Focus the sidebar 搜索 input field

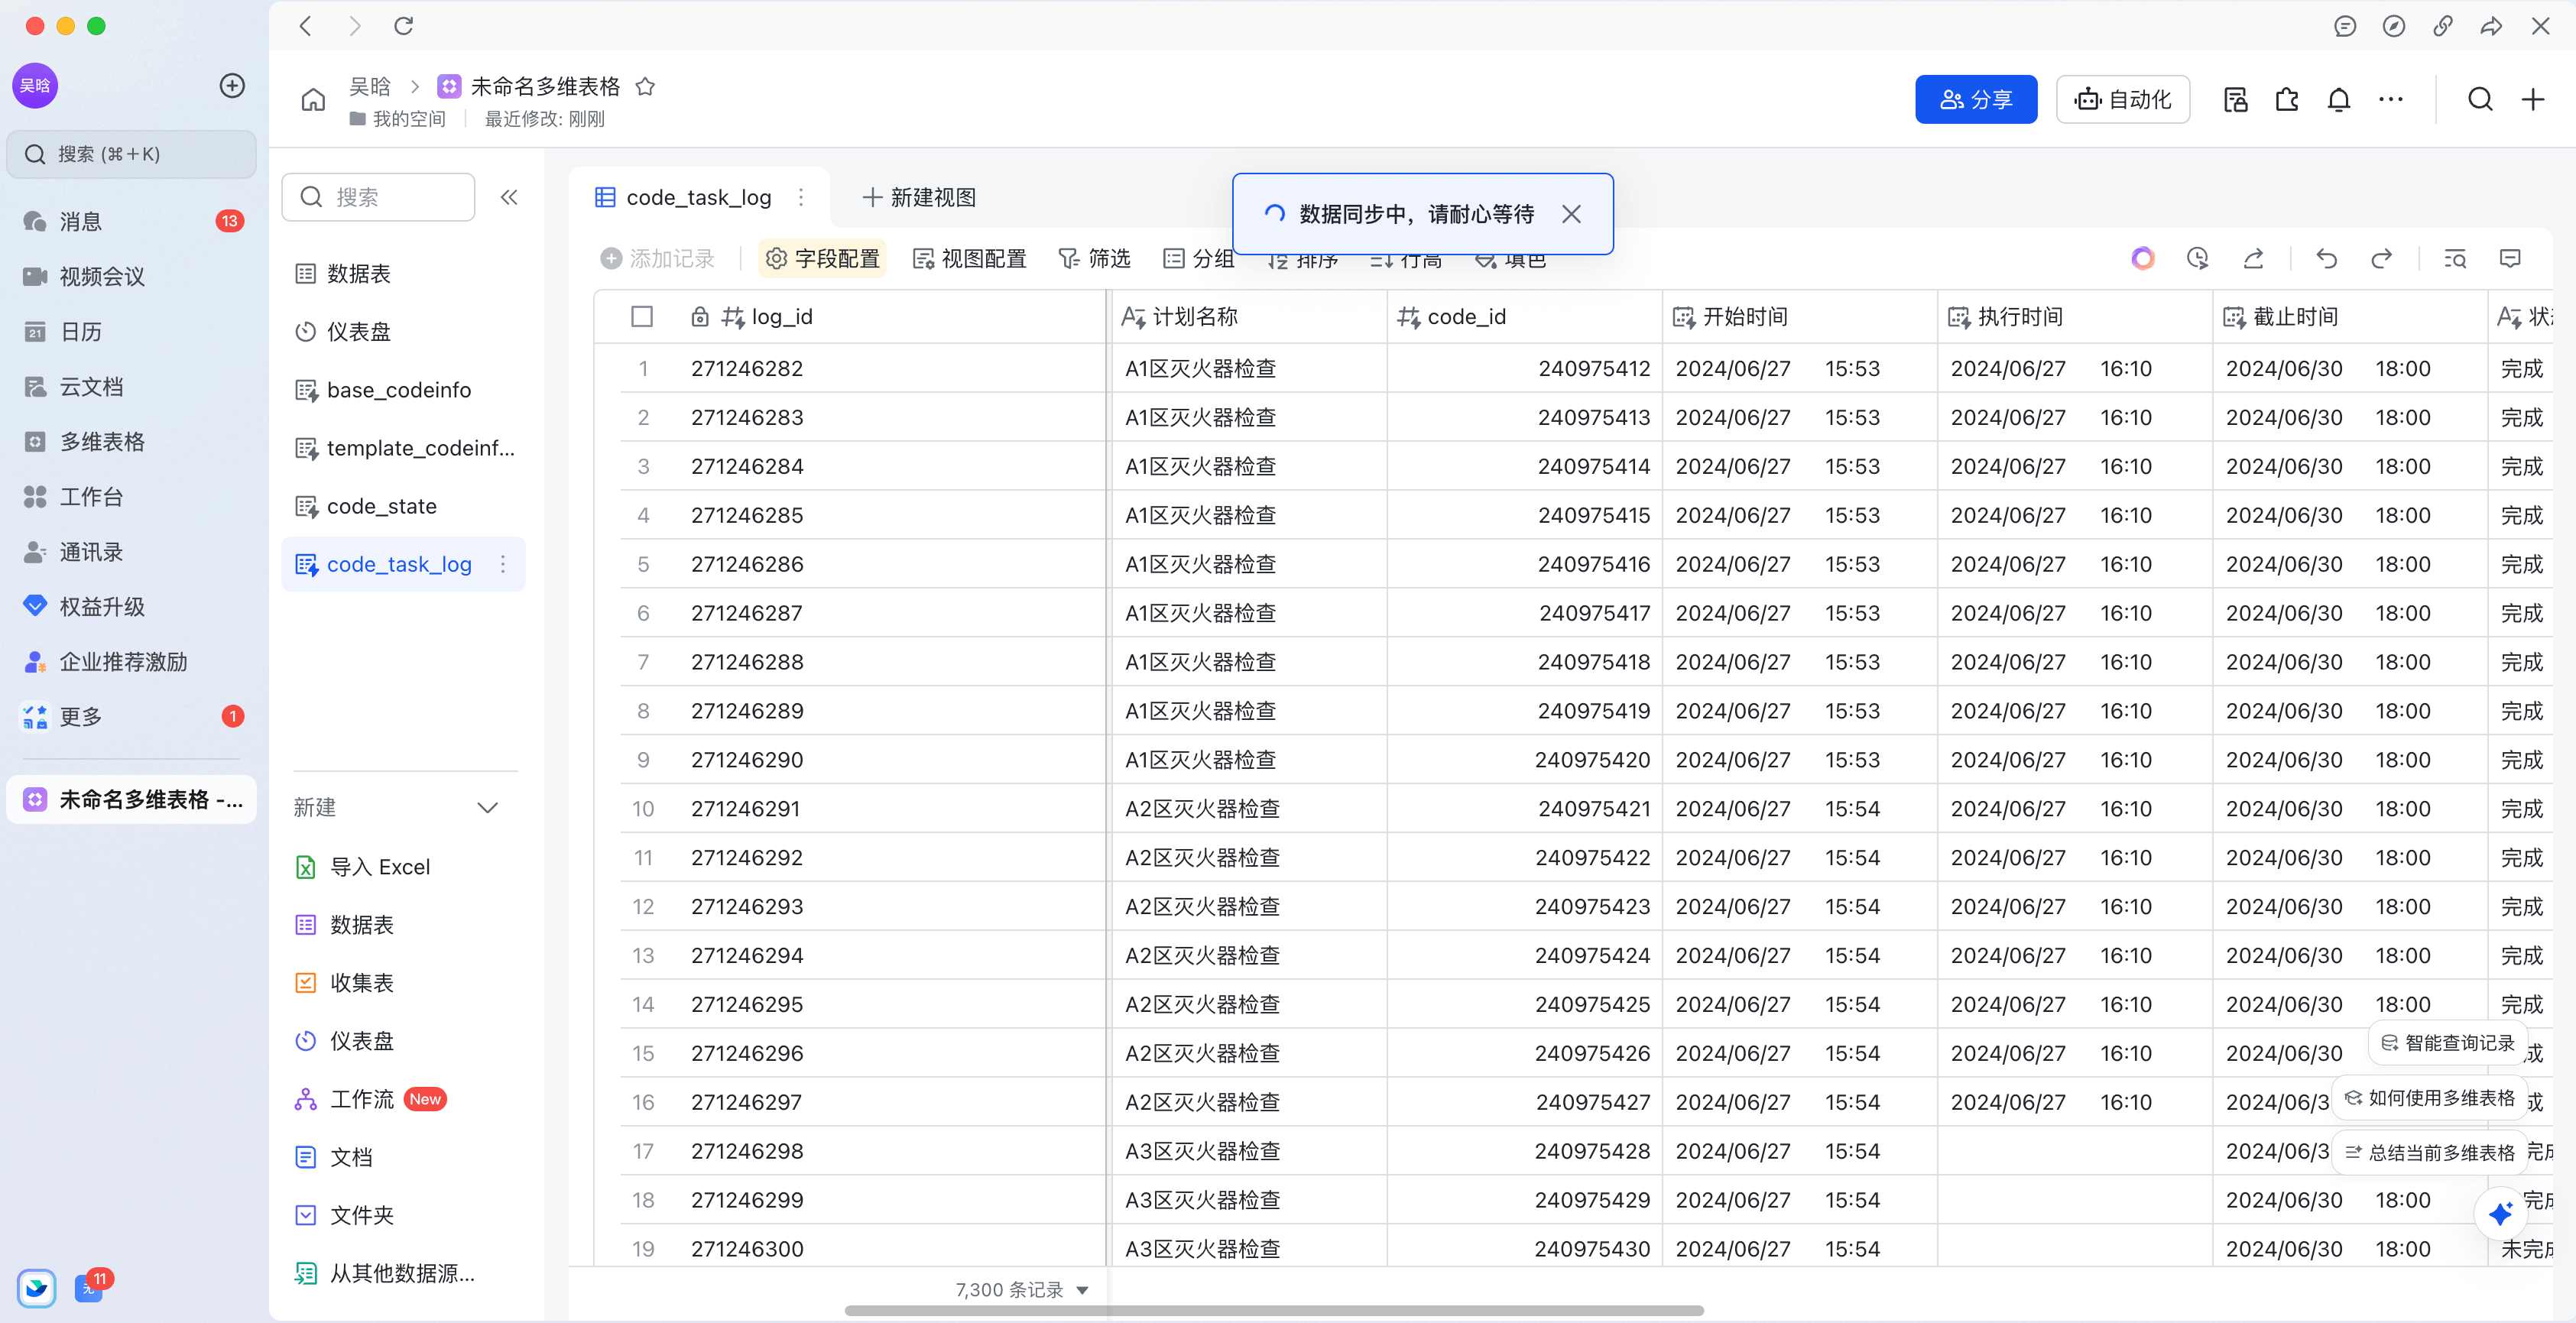tap(378, 197)
